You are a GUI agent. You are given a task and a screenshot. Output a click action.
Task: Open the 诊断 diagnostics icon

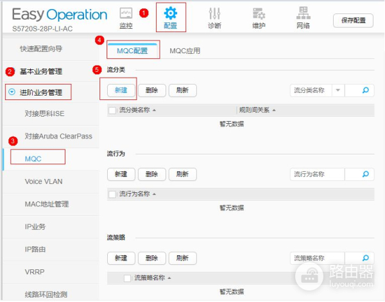[x=214, y=18]
